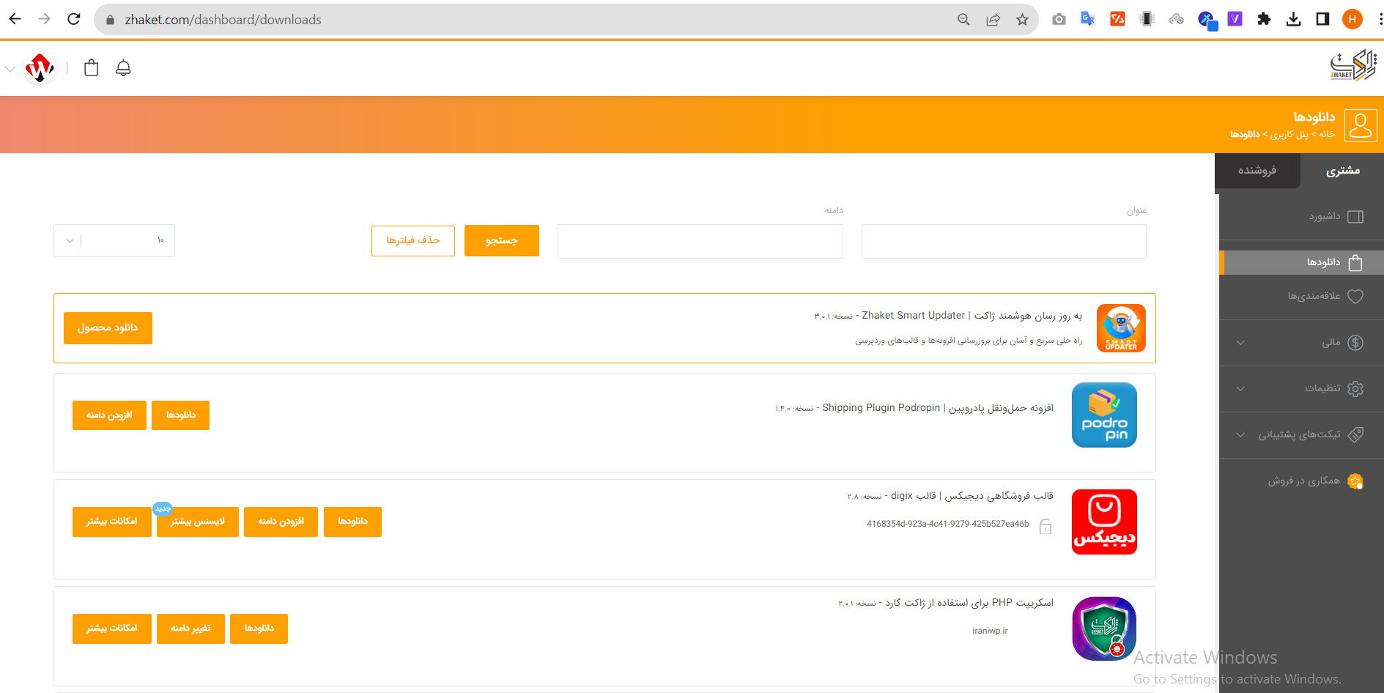Open the notifications bell
The height and width of the screenshot is (693, 1384).
(124, 67)
